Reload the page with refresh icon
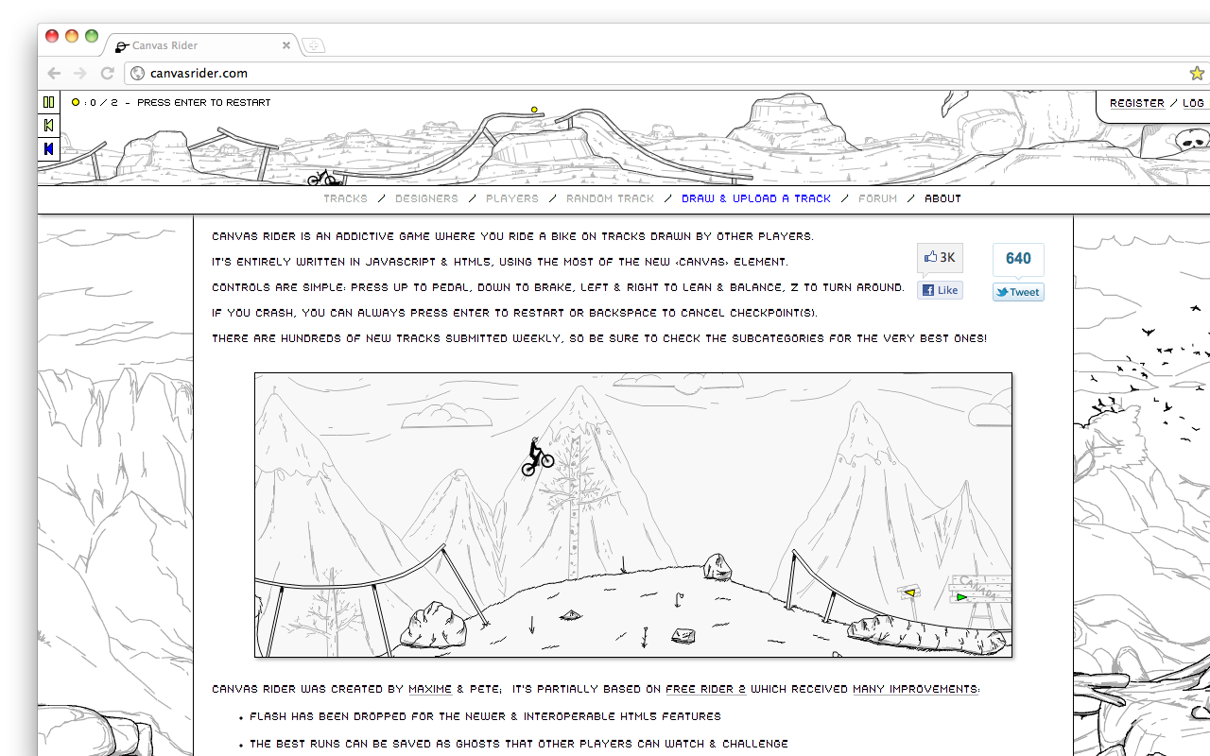Screen dimensions: 1210x756 point(108,73)
